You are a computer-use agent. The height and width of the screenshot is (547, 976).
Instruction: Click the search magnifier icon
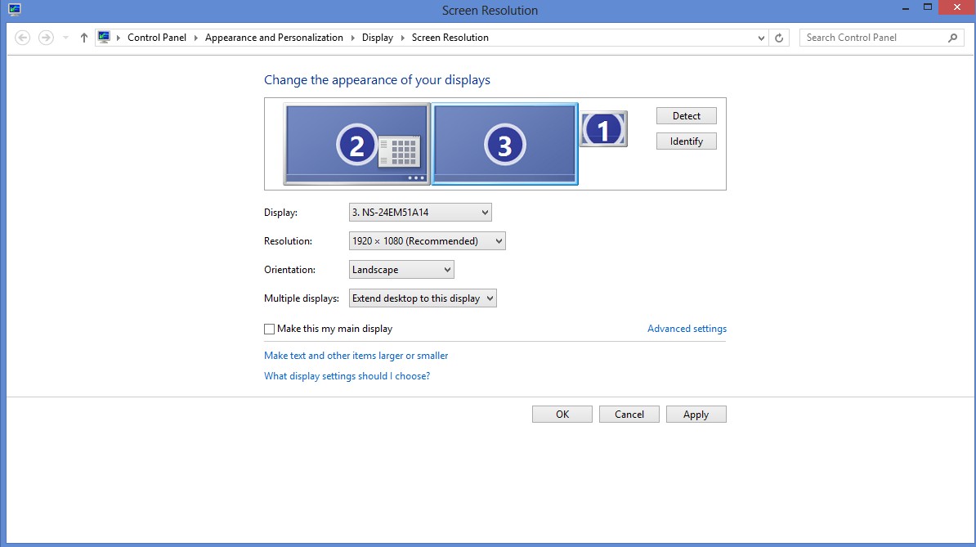952,38
